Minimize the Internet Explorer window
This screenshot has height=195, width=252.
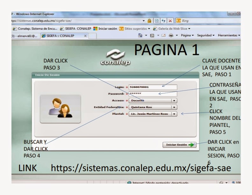(x=231, y=14)
